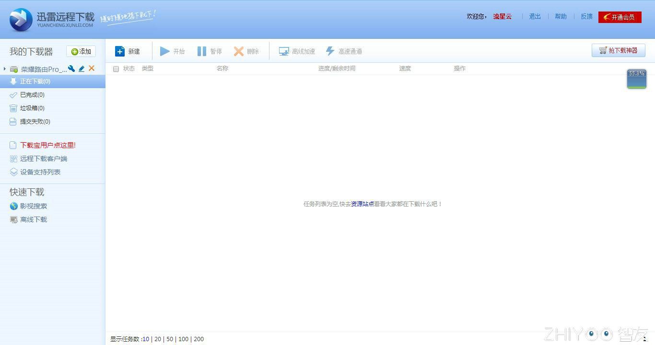The width and height of the screenshot is (655, 345).
Task: Sort by 名称 column header
Action: click(222, 69)
